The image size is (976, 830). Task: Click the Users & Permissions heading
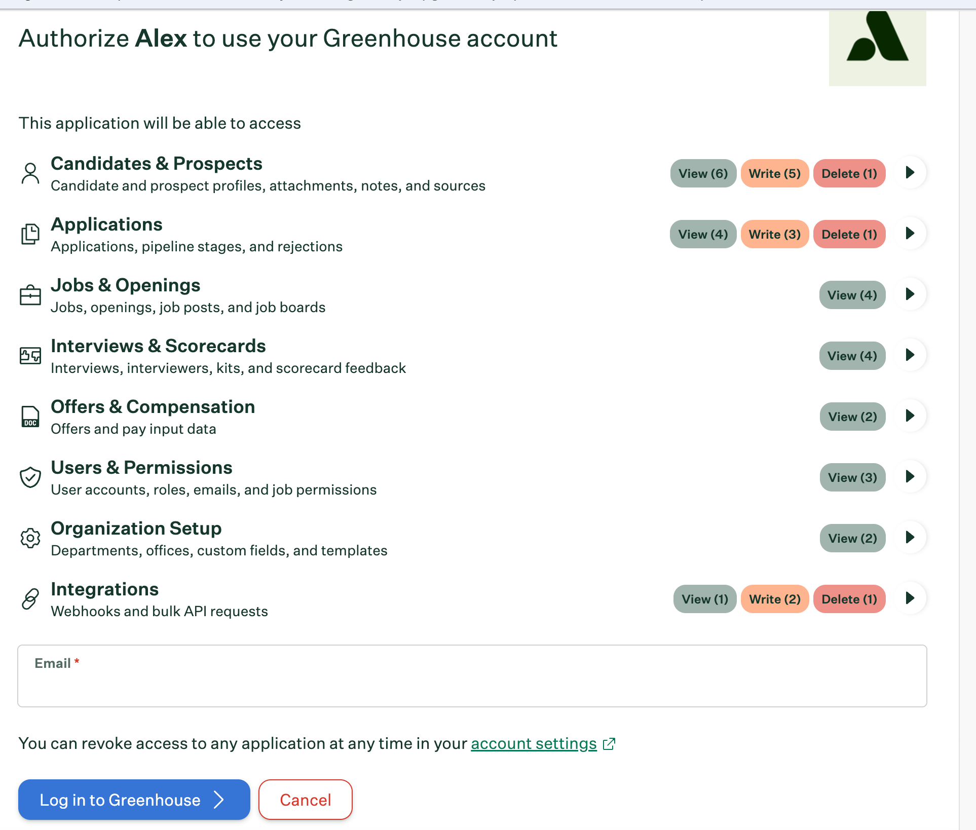click(142, 467)
